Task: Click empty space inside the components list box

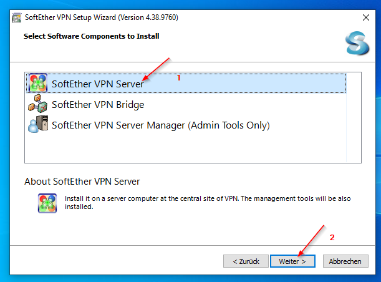Action: [185, 148]
